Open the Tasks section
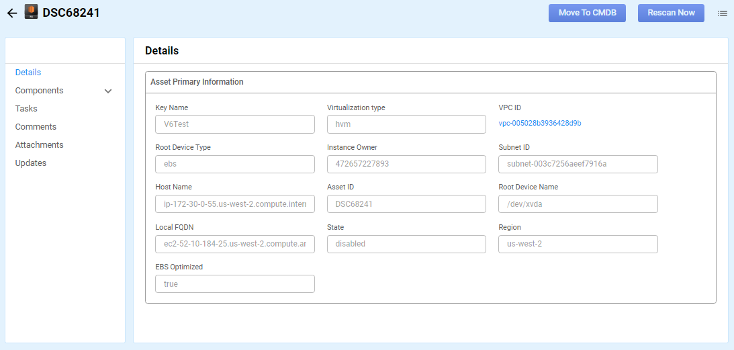The image size is (734, 350). (26, 109)
